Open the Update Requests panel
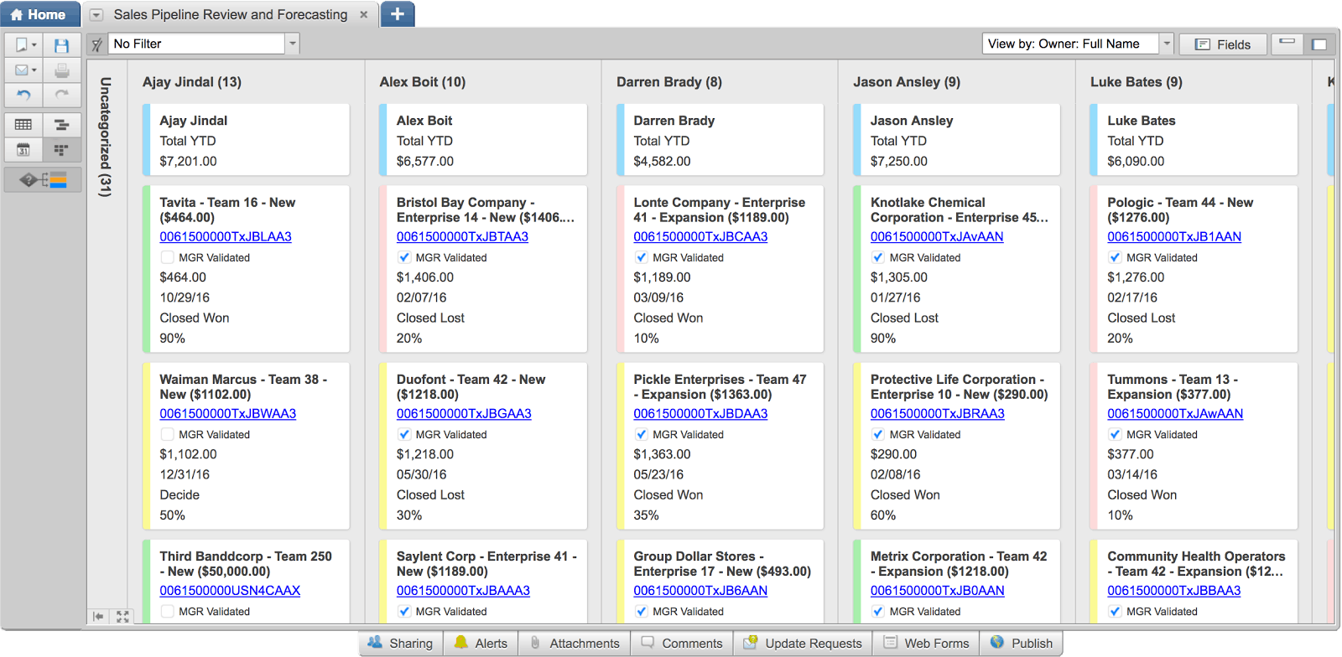1342x657 pixels. click(803, 643)
